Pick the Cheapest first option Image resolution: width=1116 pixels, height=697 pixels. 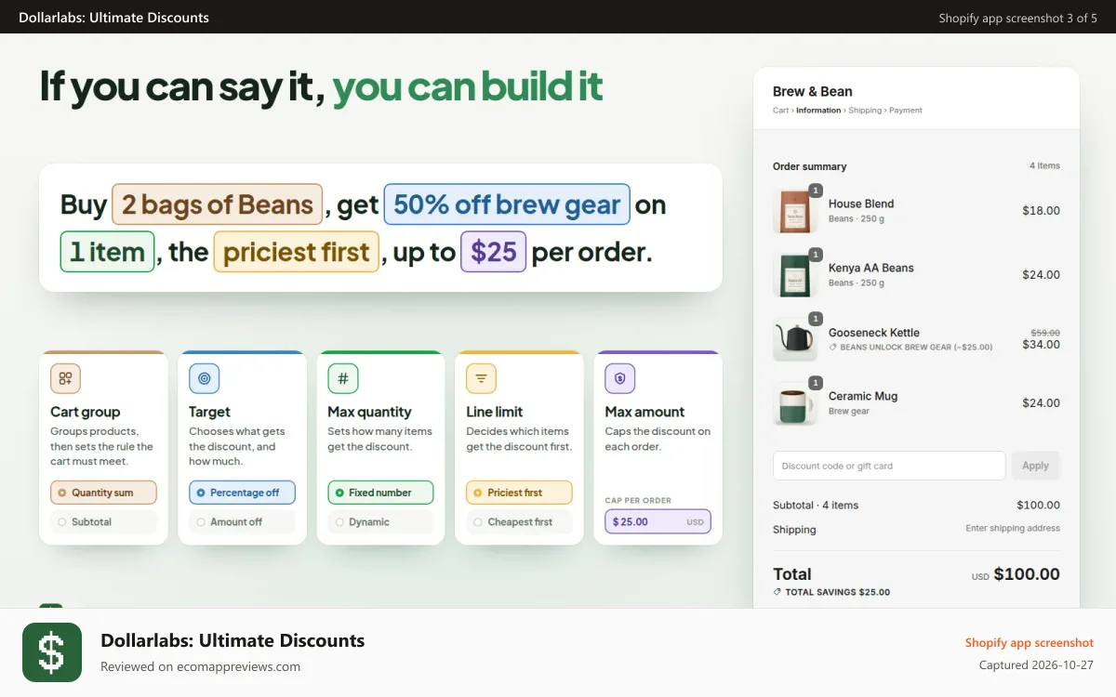click(519, 522)
